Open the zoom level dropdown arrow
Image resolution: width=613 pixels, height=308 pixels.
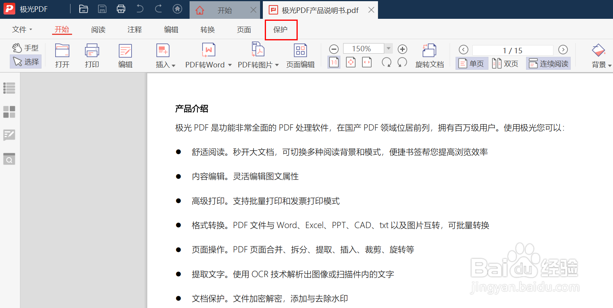[x=389, y=49]
